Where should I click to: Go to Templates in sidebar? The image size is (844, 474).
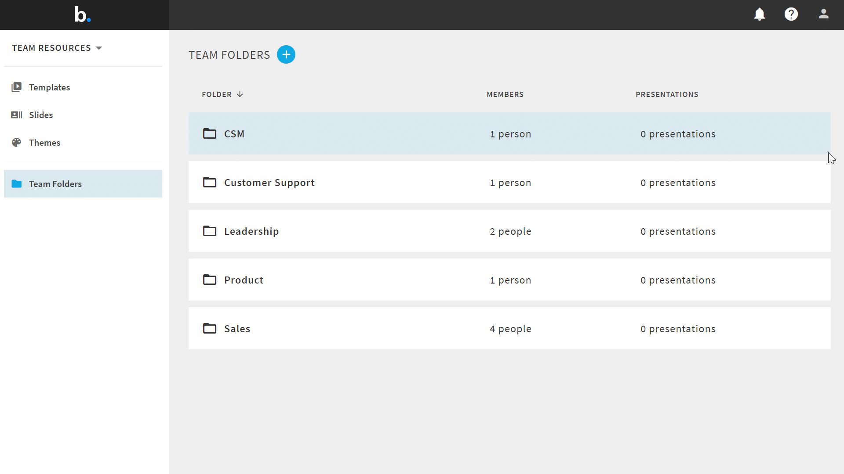click(x=83, y=87)
